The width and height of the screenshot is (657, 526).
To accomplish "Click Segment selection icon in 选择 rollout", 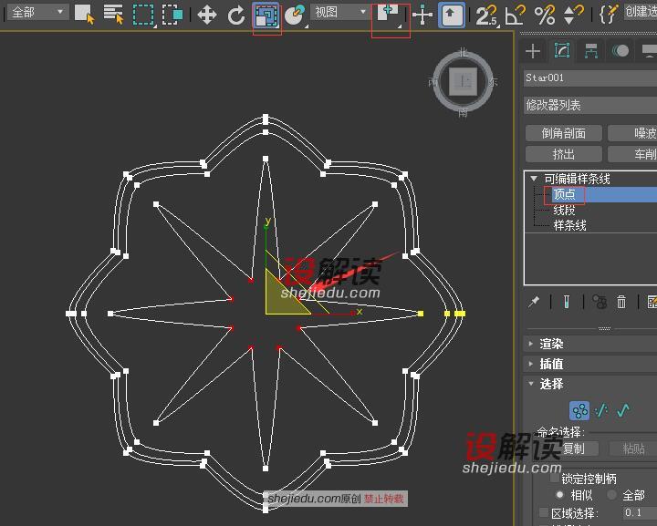I will pos(601,410).
